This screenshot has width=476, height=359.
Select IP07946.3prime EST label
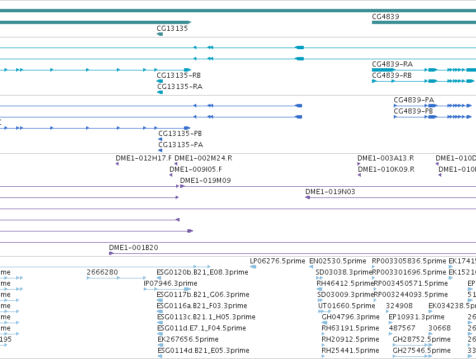tap(171, 284)
